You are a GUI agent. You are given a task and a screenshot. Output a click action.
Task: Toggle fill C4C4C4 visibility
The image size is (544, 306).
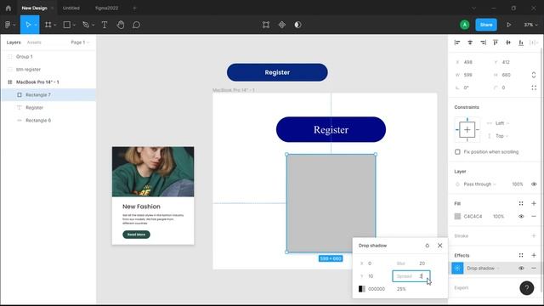(521, 217)
